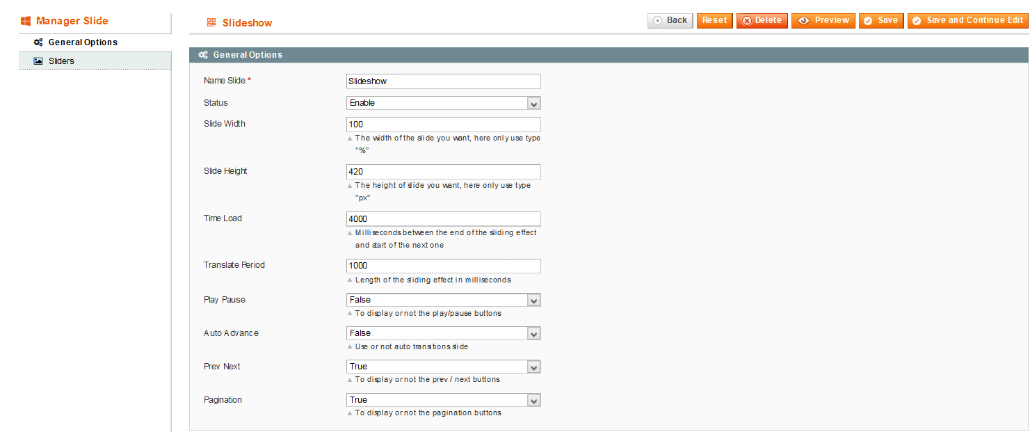This screenshot has height=432, width=1030.
Task: Click the gears icon beside General Options tab
Action: coord(38,42)
